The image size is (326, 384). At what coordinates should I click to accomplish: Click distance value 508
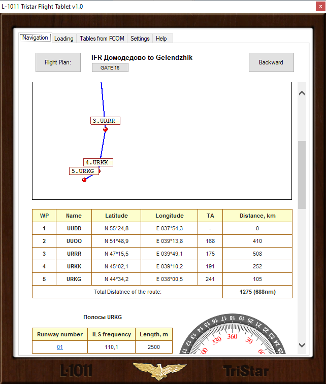pos(257,254)
